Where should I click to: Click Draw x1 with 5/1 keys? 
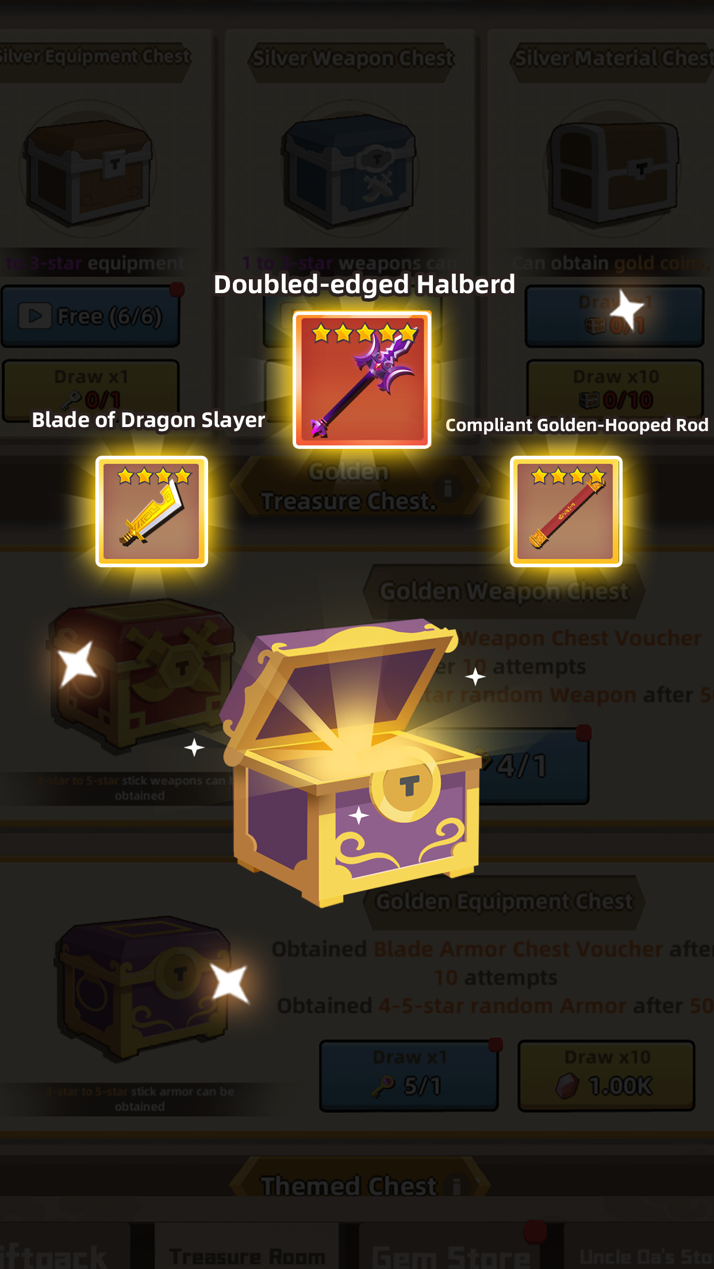click(409, 1075)
